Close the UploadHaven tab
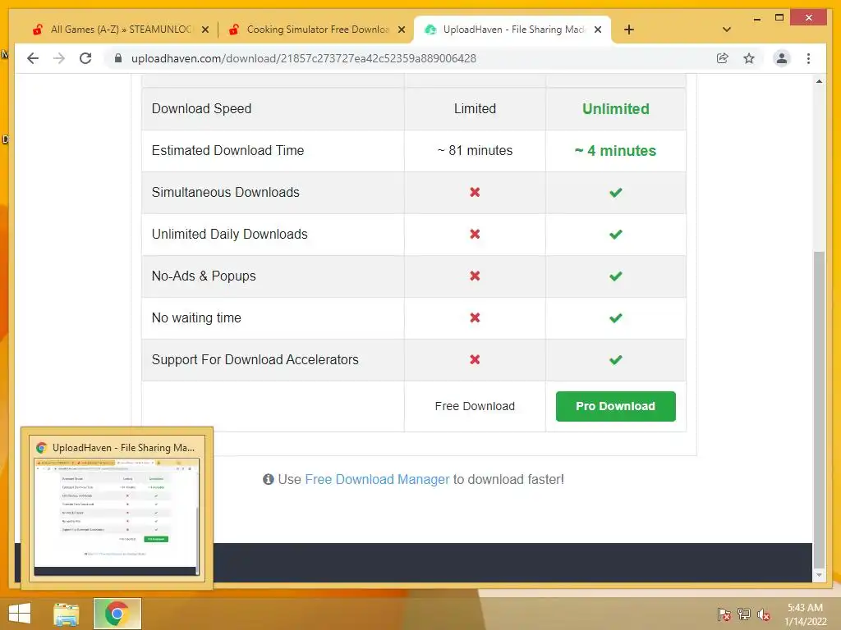Viewport: 841px width, 630px height. (598, 30)
